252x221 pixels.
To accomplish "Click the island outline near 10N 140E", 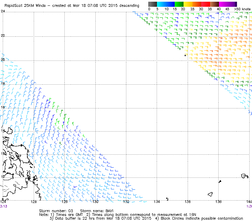I will pyautogui.click(x=245, y=176).
